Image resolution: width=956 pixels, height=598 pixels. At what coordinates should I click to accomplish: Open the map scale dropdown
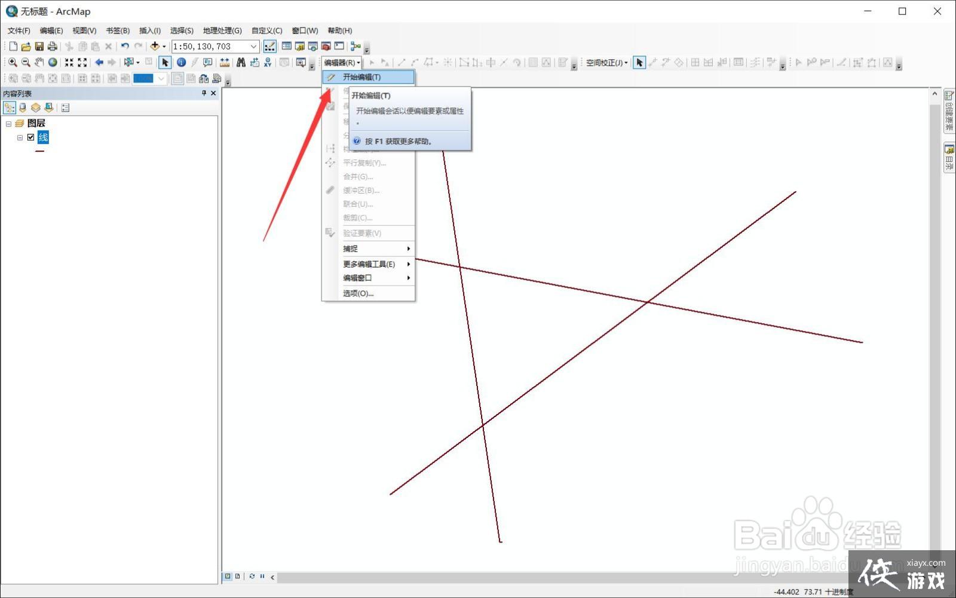pyautogui.click(x=253, y=47)
